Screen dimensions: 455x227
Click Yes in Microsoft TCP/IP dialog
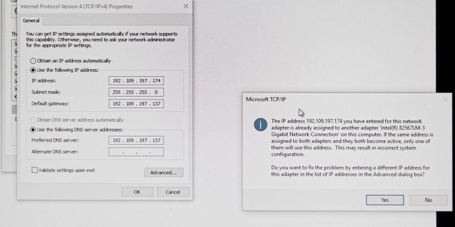(x=385, y=200)
